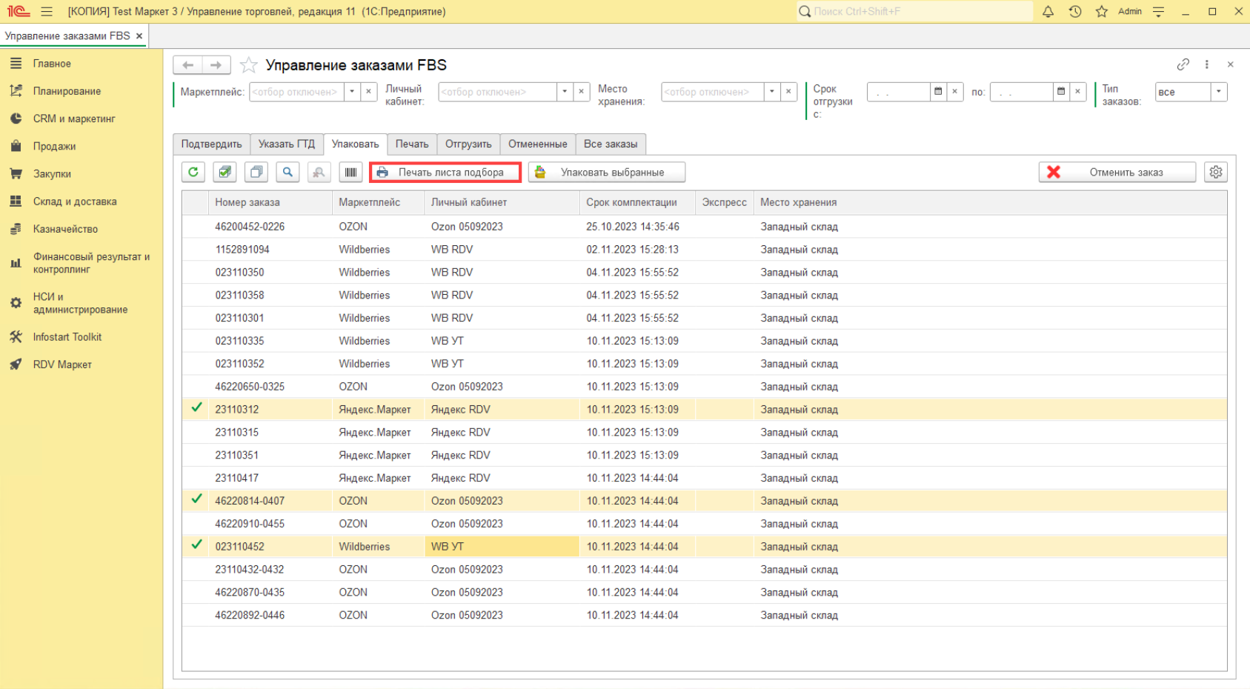The width and height of the screenshot is (1250, 689).
Task: Switch to the Отгрузить tab
Action: tap(468, 144)
